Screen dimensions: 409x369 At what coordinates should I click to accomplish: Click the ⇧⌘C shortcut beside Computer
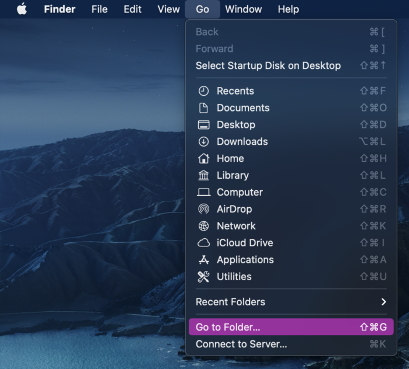373,192
